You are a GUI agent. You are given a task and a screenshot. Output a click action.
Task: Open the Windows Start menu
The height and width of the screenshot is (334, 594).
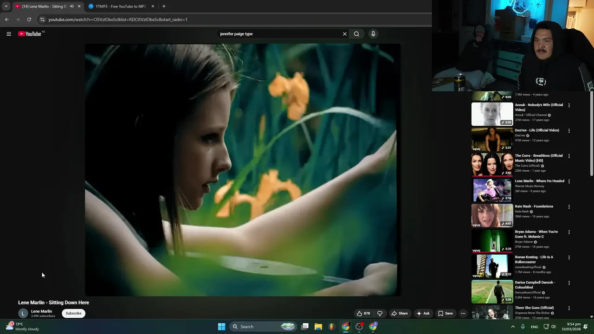click(222, 327)
